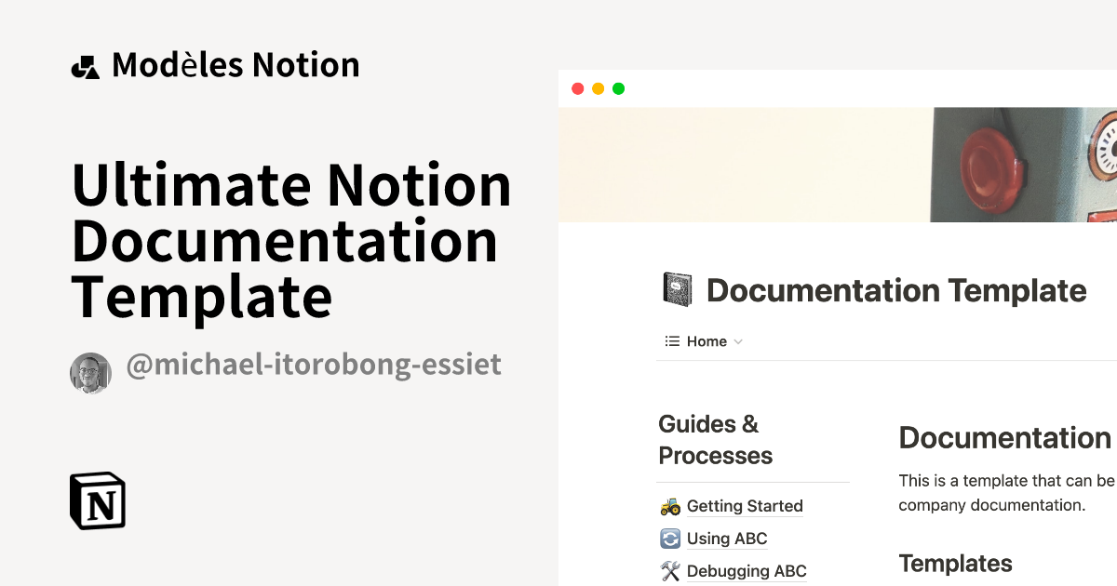
Task: Click the @michael-itorobong-essiet profile link
Action: [x=314, y=365]
